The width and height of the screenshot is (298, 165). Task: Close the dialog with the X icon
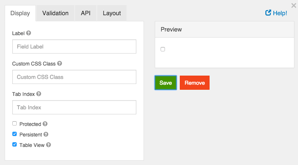(x=294, y=5)
